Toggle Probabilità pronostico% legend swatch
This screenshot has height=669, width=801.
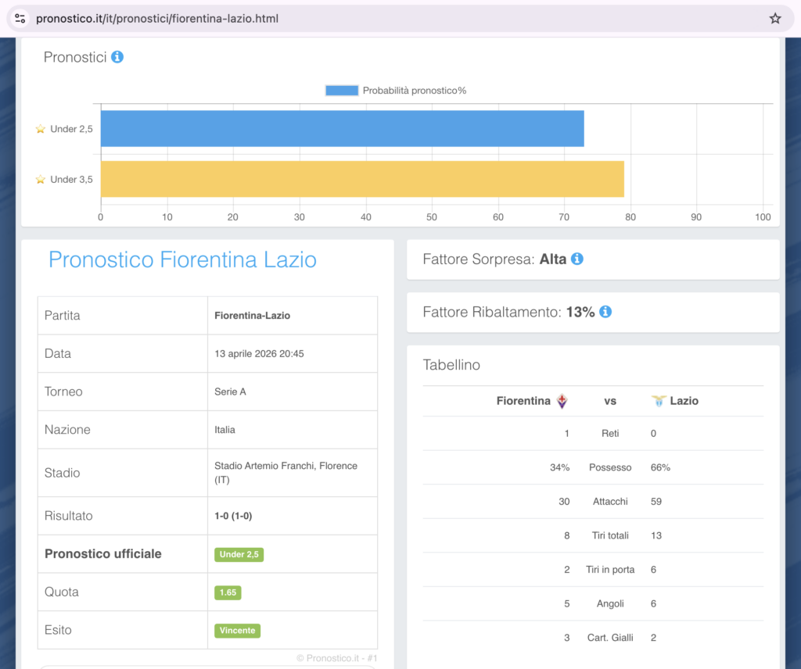tap(342, 91)
